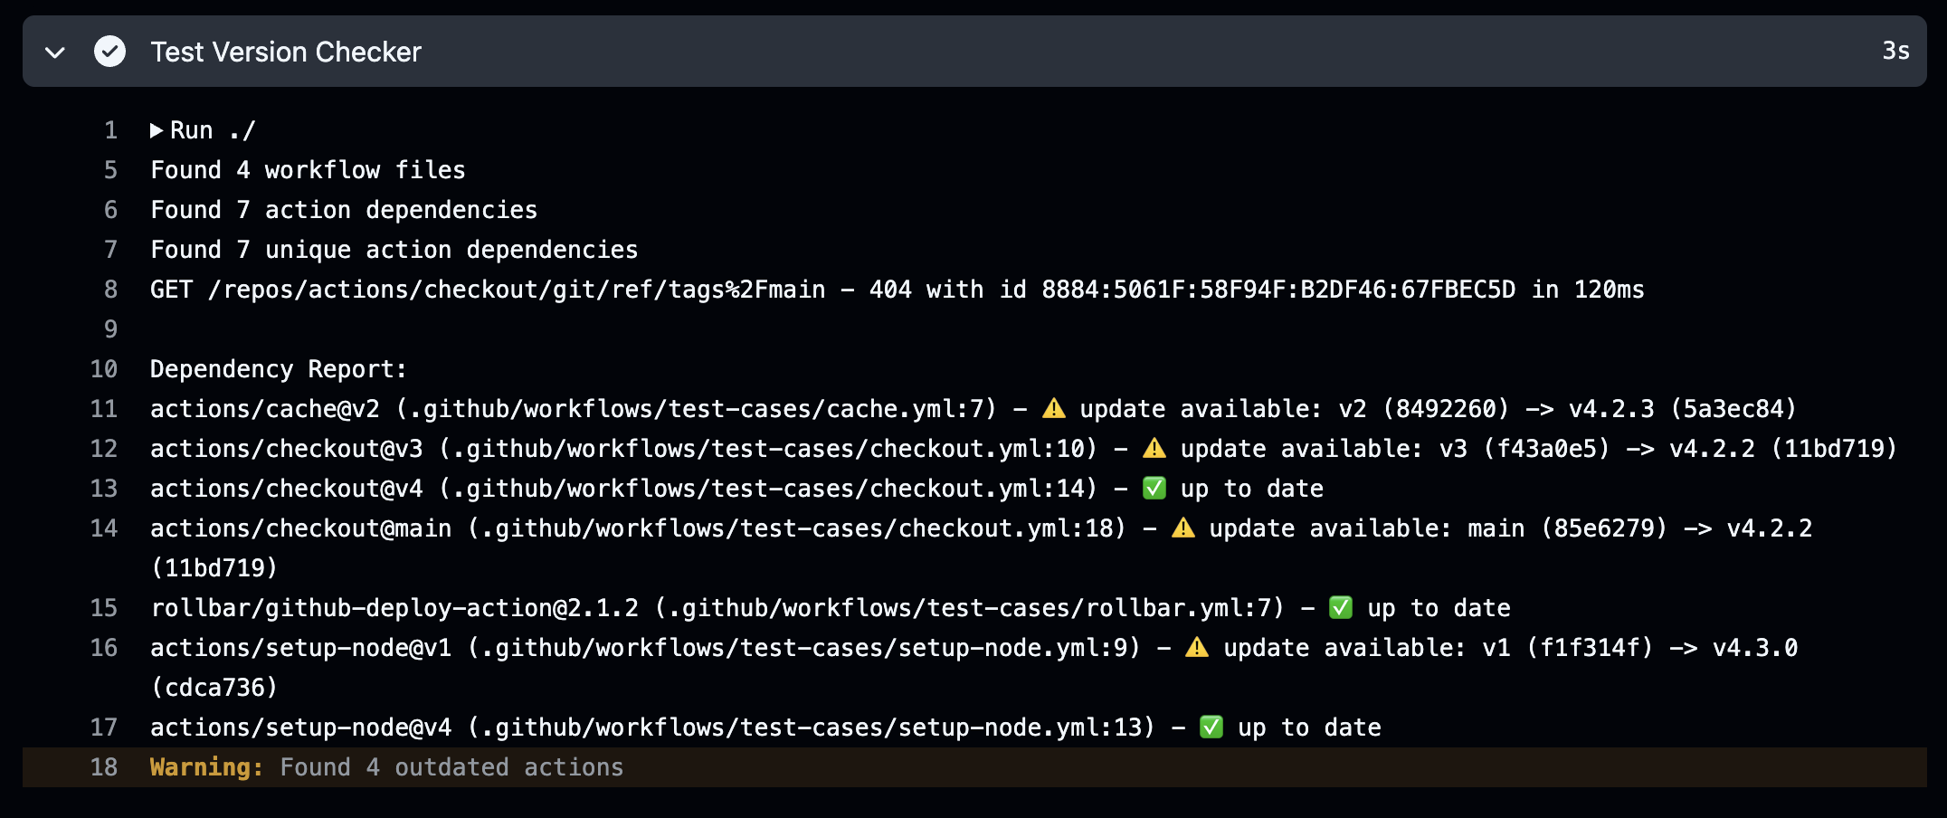This screenshot has height=818, width=1947.
Task: Open log line number 13
Action: 104,489
